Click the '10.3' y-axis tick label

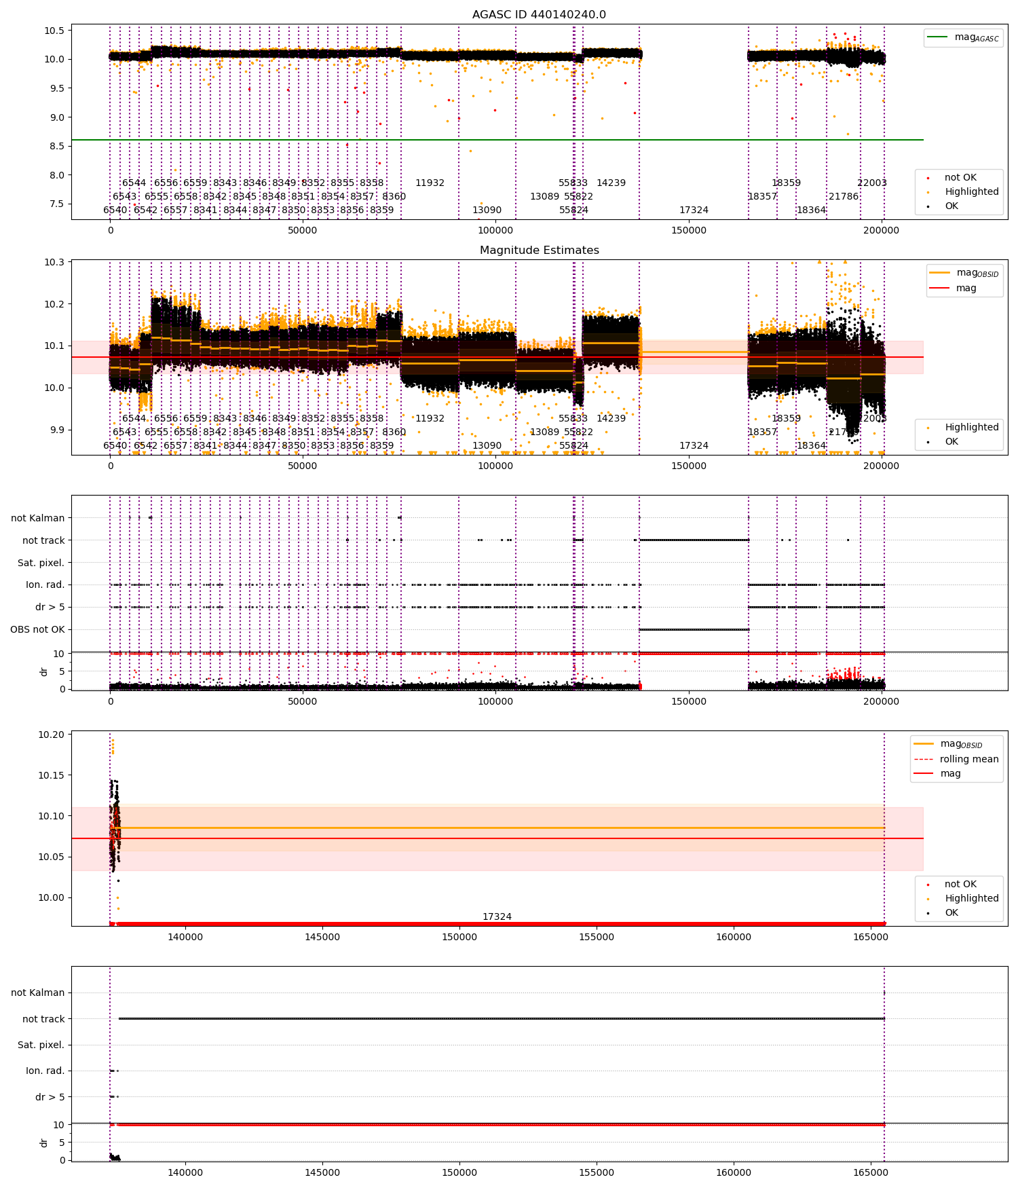tap(54, 262)
